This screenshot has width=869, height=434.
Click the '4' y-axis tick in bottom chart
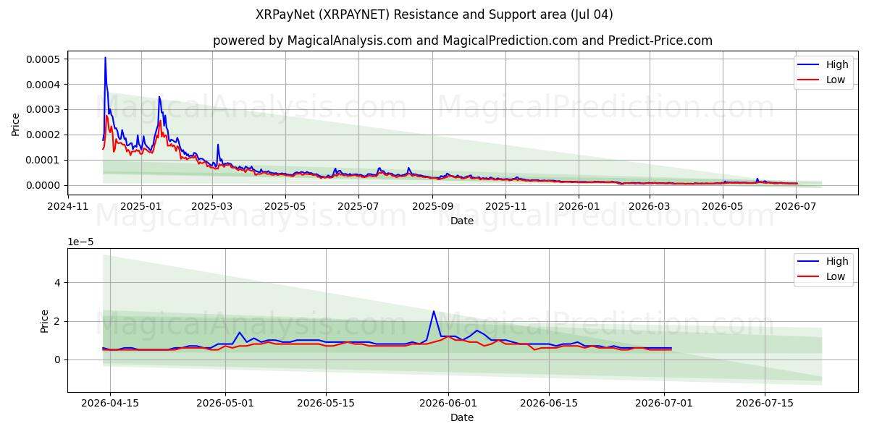coord(59,283)
